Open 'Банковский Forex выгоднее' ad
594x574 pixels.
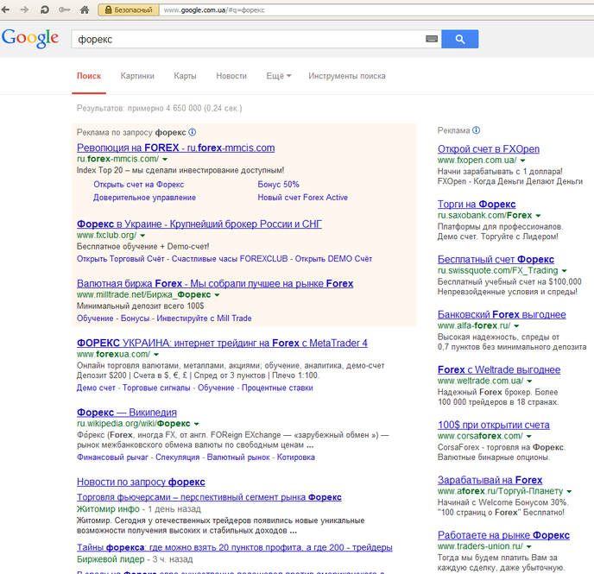(x=502, y=315)
